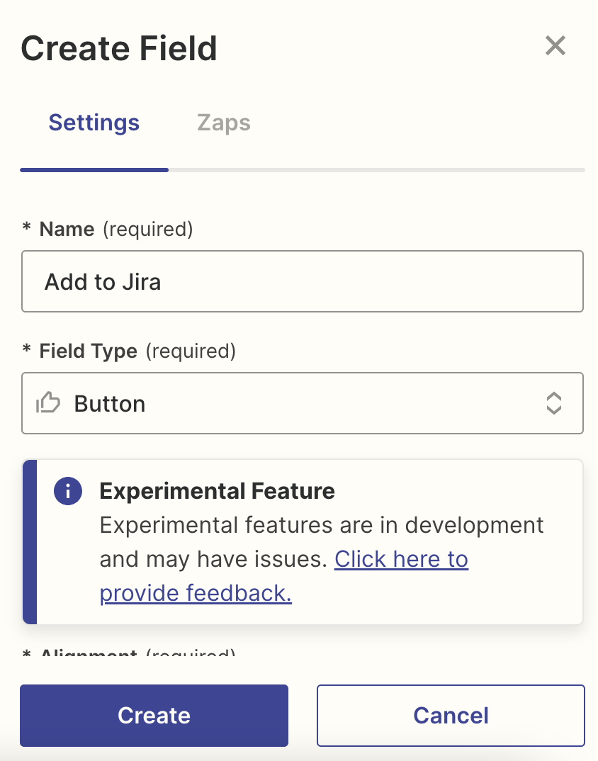Screen dimensions: 598x761
Task: Switch to the Settings tab
Action: coord(94,123)
